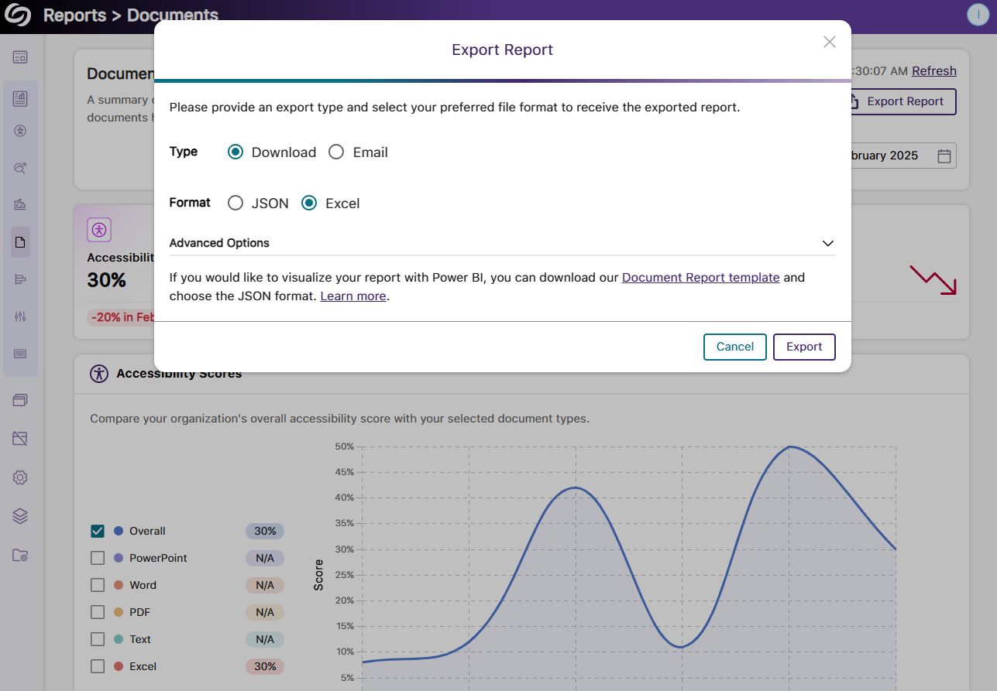Select the Email export type

pos(336,152)
